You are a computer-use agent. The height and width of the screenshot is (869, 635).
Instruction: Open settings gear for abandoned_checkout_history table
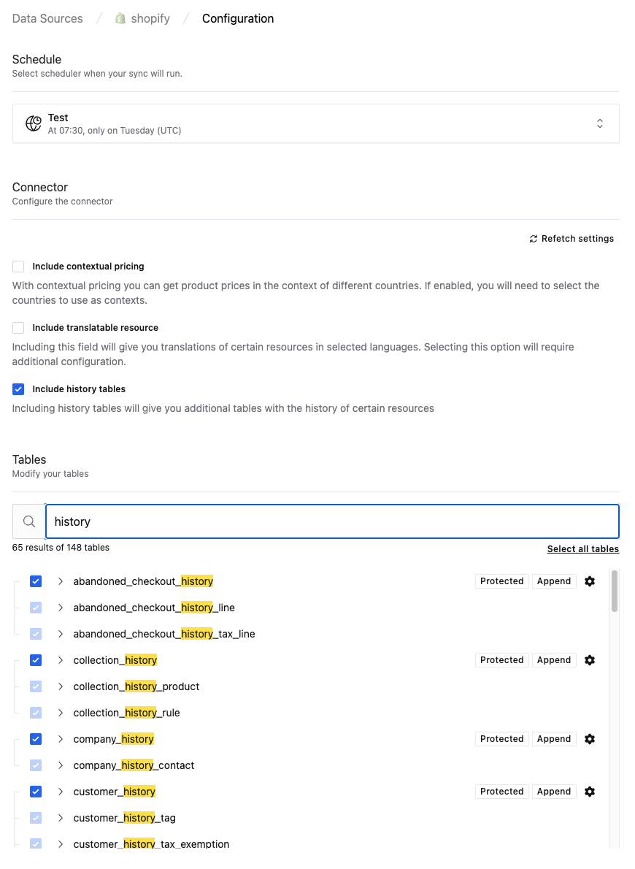(590, 581)
